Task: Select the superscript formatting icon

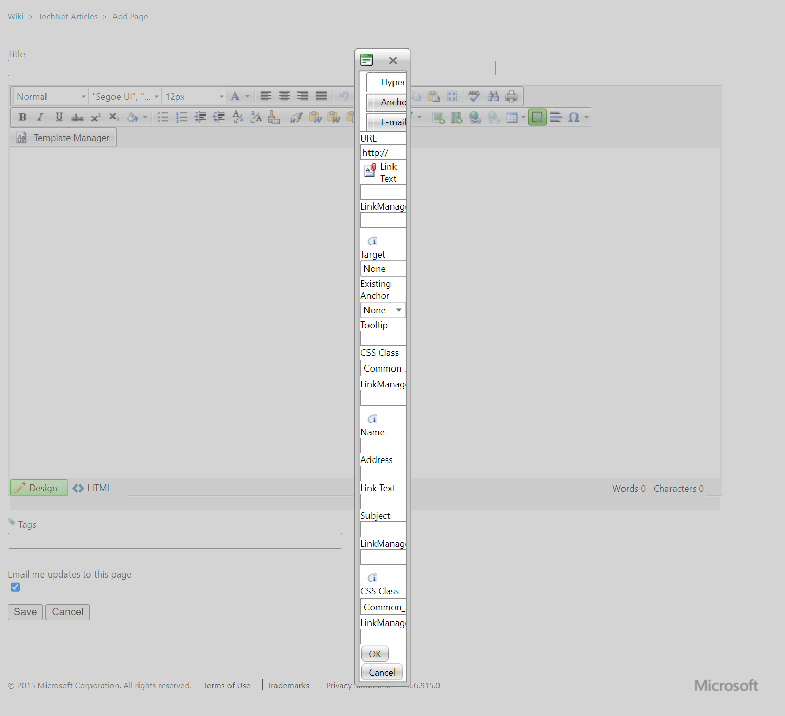Action: 96,117
